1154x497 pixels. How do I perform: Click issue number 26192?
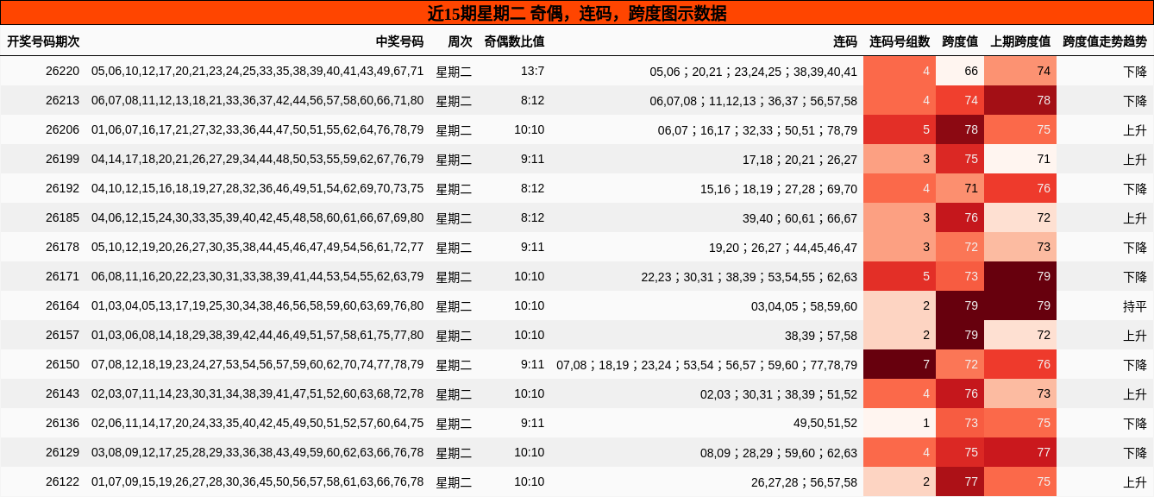(x=62, y=188)
